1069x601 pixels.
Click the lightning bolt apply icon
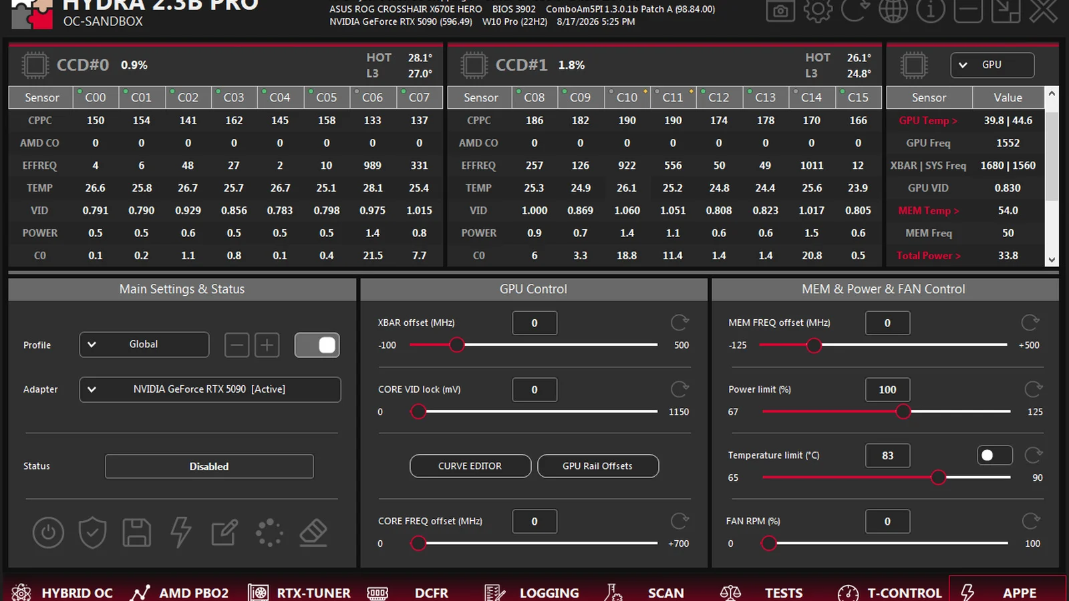point(180,532)
